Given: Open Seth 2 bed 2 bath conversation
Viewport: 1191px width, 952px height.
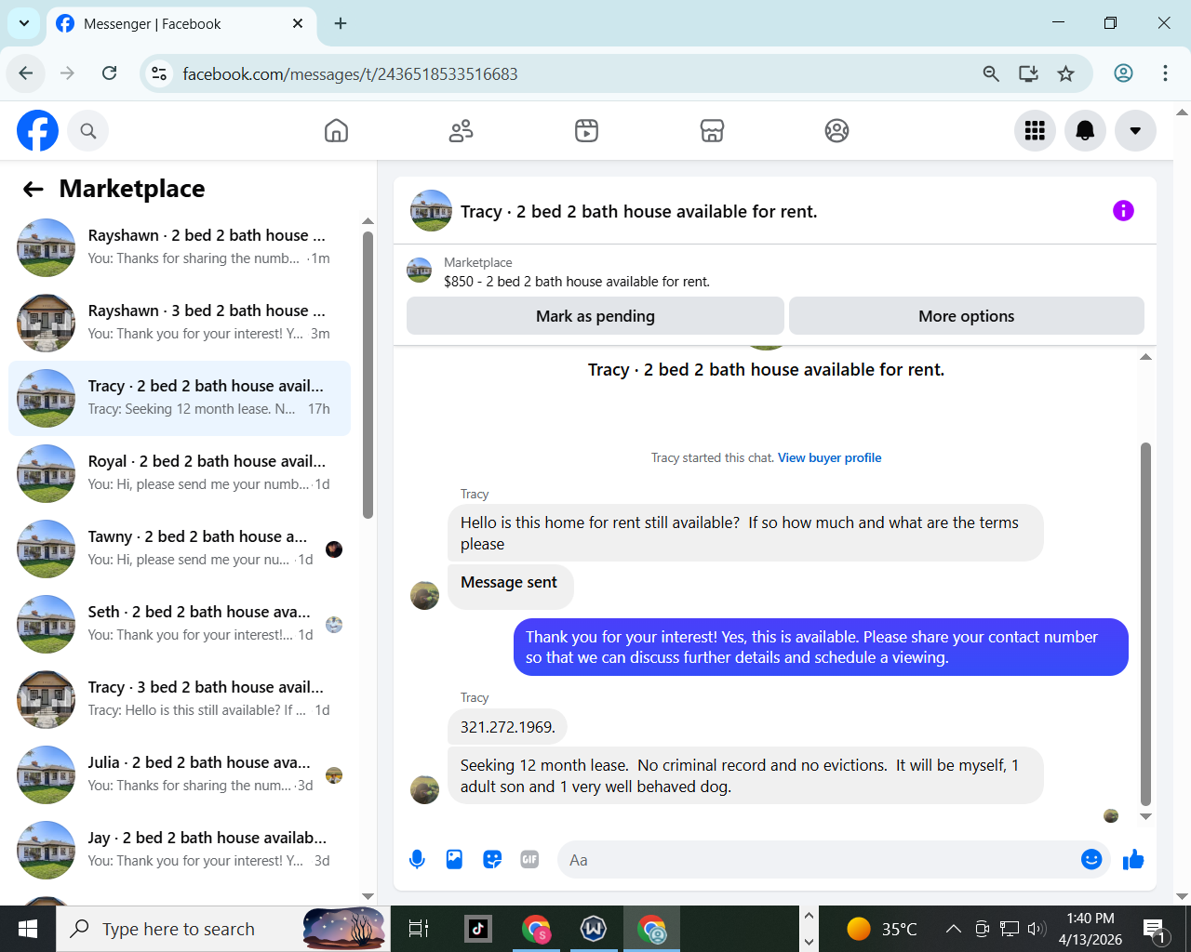Looking at the screenshot, I should tap(180, 624).
